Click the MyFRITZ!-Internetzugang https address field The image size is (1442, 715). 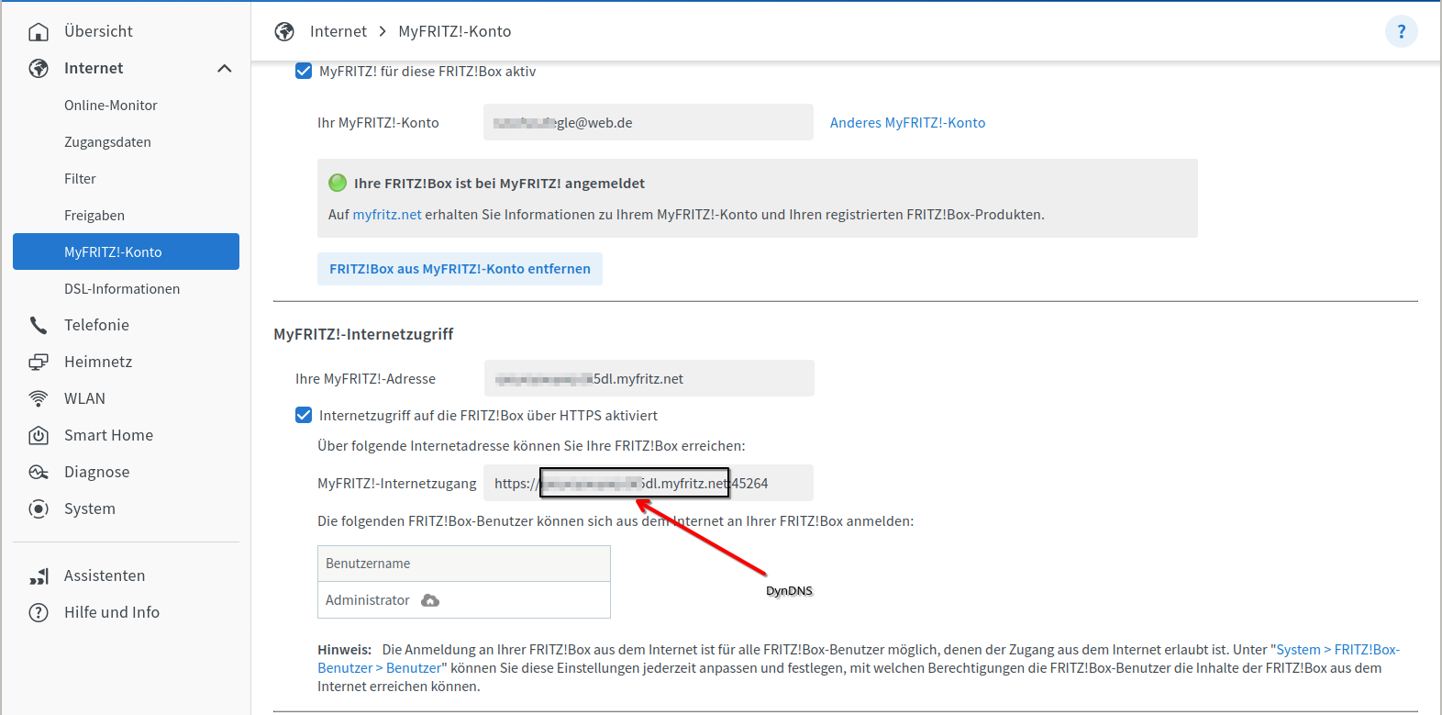click(649, 483)
